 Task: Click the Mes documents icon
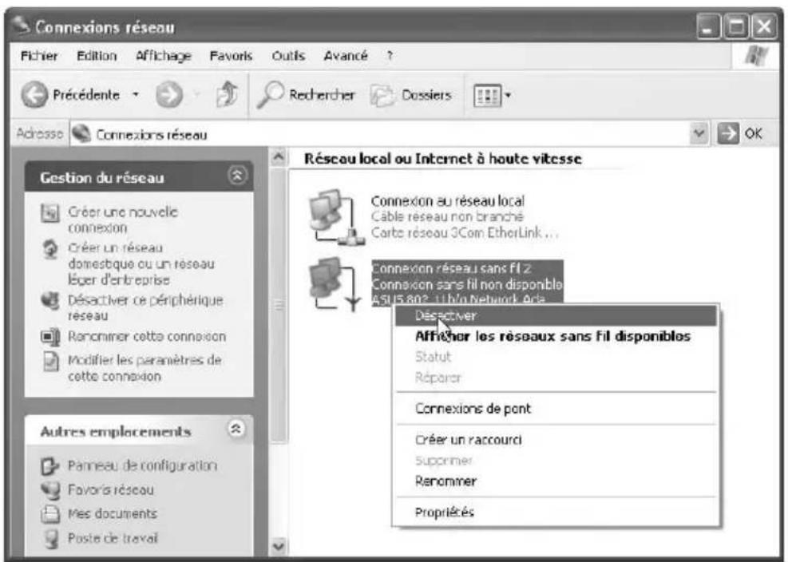click(46, 514)
